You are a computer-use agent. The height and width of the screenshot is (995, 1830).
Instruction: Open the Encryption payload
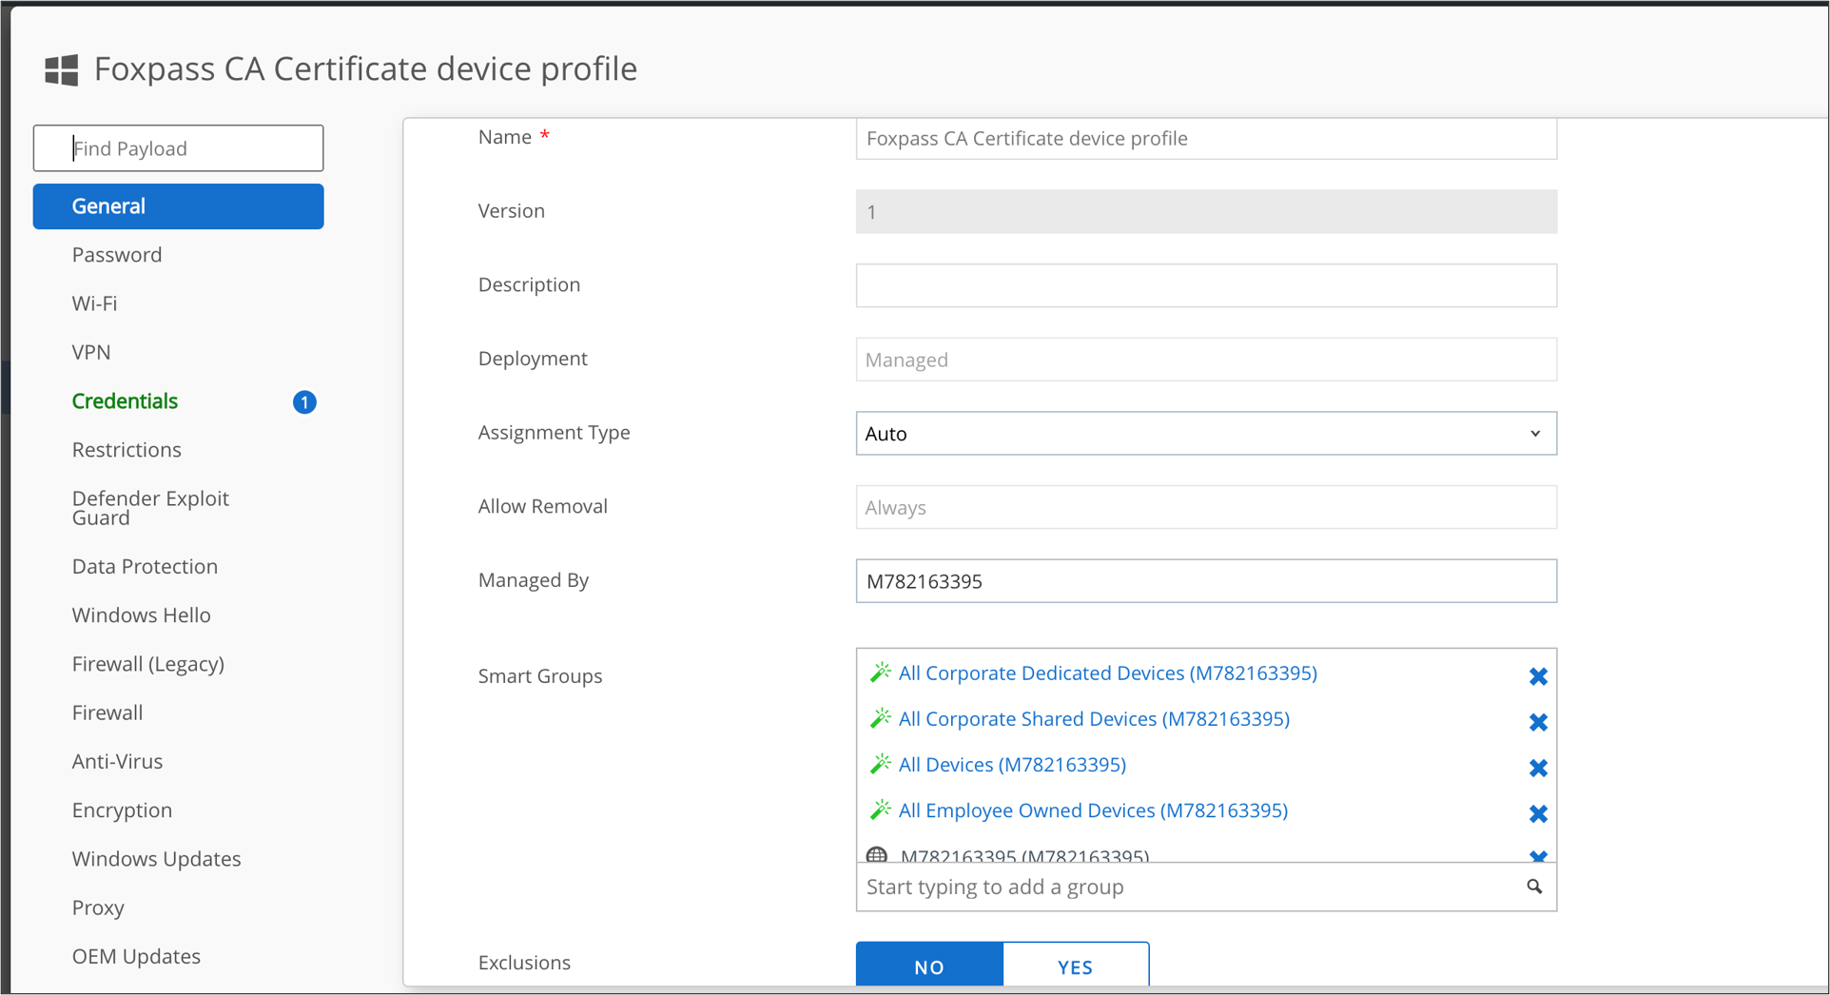coord(122,810)
